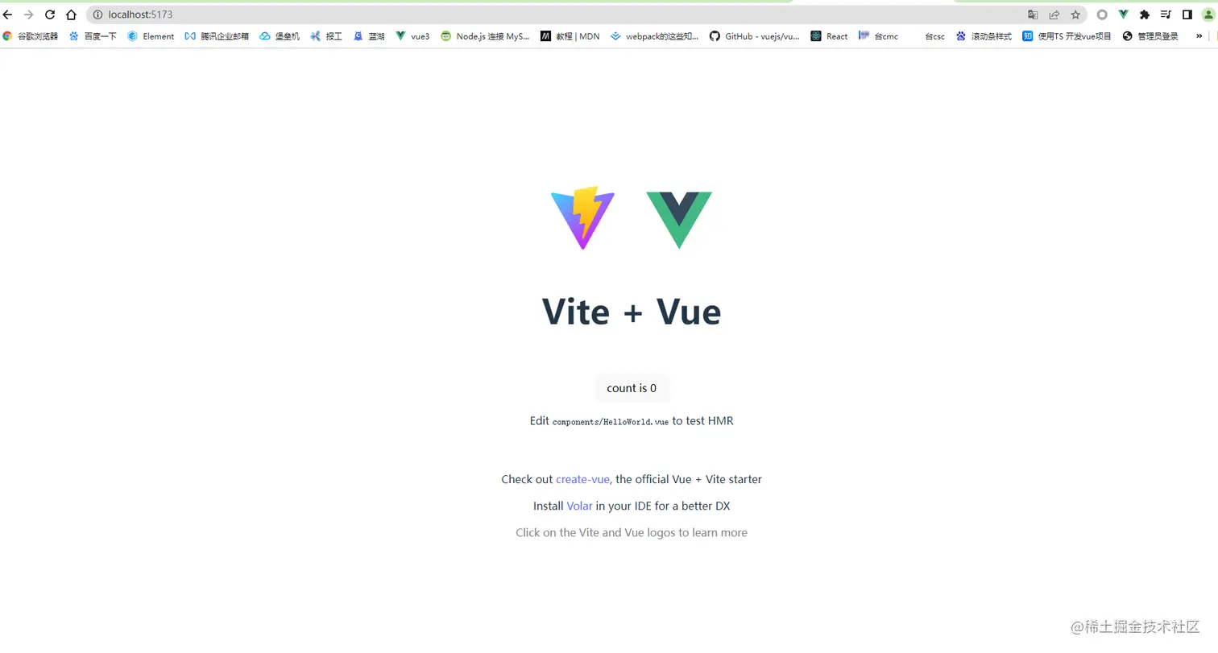Viewport: 1218px width, 653px height.
Task: Reload the page with the refresh icon
Action: tap(50, 14)
